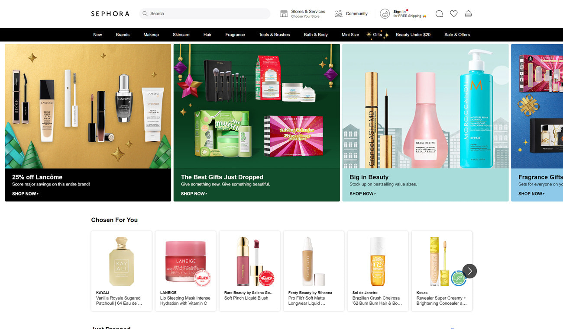Open the Tools & Brushes menu
This screenshot has width=563, height=329.
[274, 35]
